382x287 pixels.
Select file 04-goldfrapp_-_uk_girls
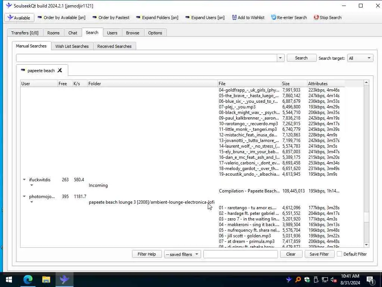(x=249, y=90)
